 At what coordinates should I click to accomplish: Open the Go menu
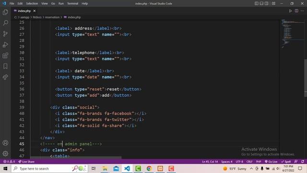53,3
